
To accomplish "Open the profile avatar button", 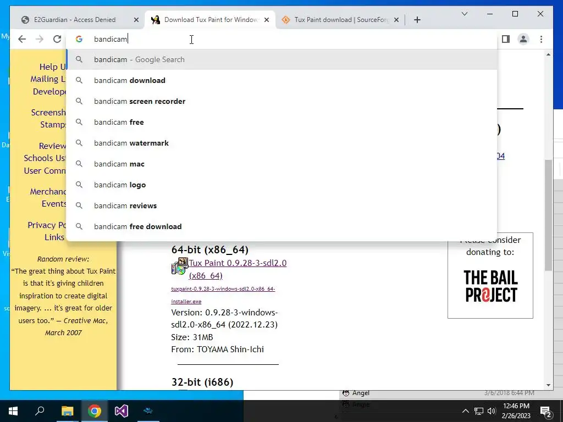I will point(523,39).
